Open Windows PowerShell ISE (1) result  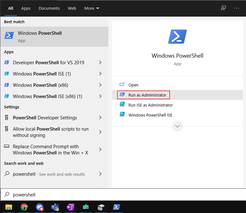click(54, 74)
